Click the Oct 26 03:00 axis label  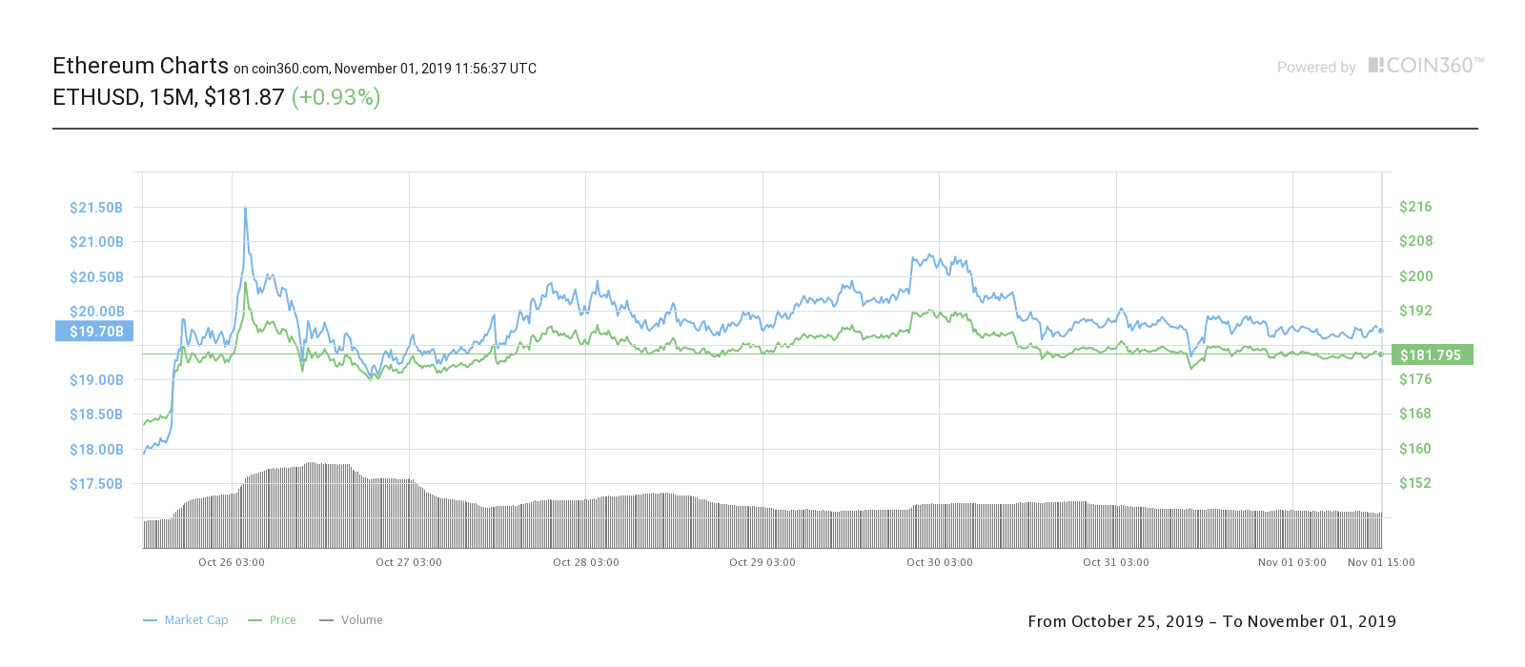(232, 562)
